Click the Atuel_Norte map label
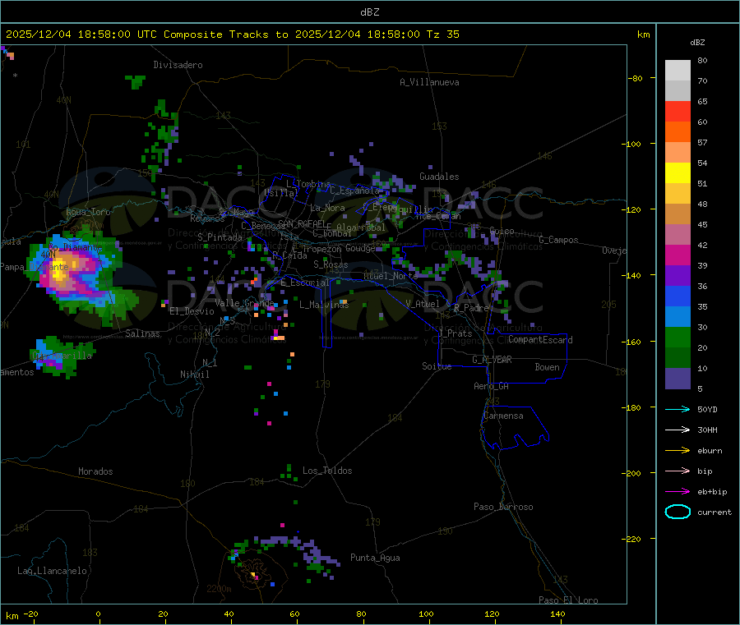The image size is (740, 625). [x=391, y=276]
